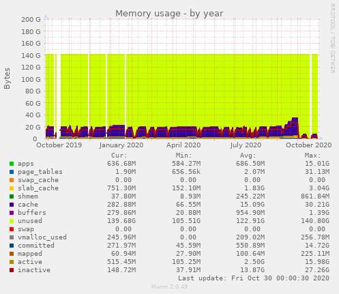Click the yellow slab_cache legend swatch

click(x=12, y=188)
